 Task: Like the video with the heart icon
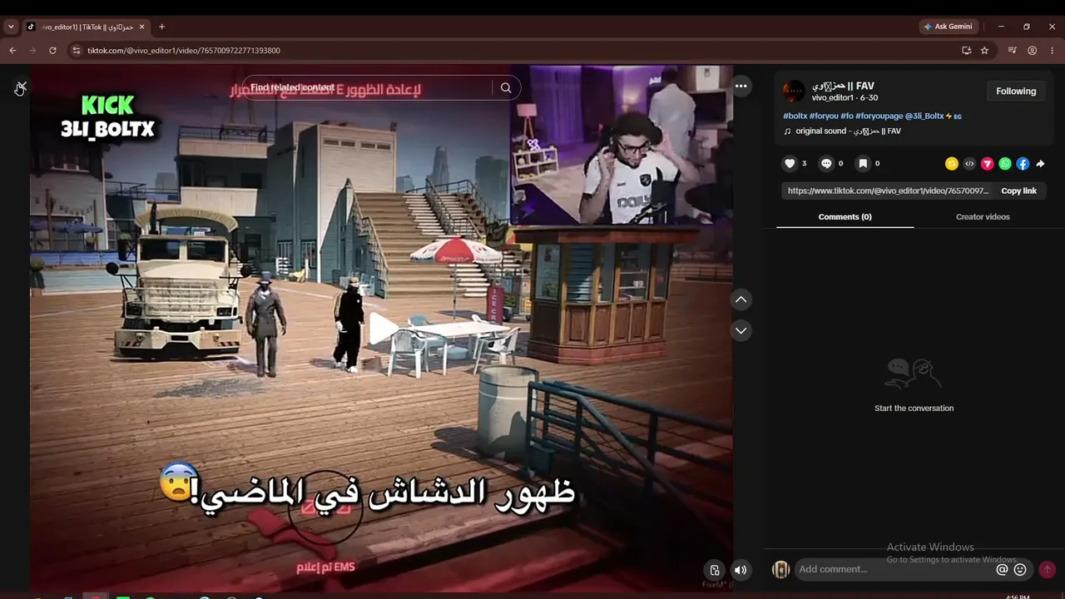tap(790, 164)
